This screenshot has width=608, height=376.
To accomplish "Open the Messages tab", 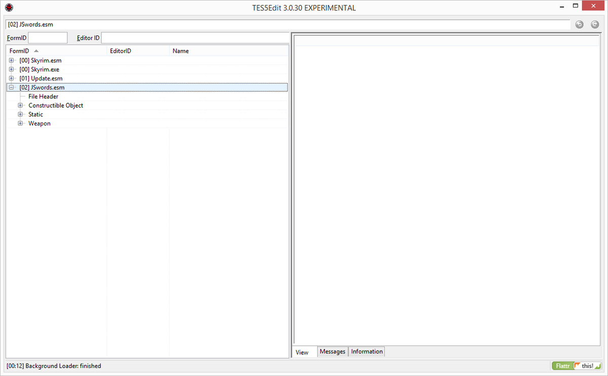I will [333, 352].
